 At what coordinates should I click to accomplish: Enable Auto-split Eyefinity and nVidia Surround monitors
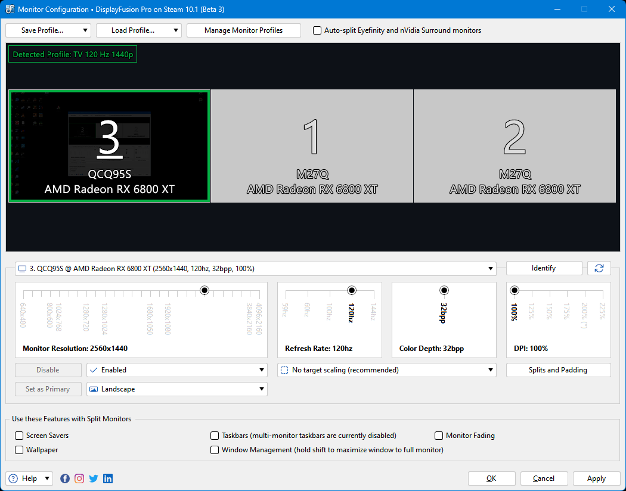pyautogui.click(x=317, y=30)
